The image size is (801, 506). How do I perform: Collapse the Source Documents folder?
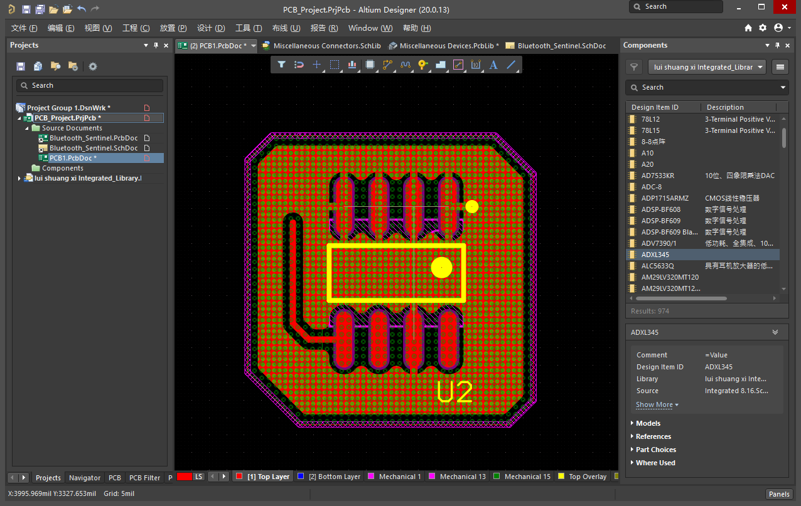coord(28,128)
